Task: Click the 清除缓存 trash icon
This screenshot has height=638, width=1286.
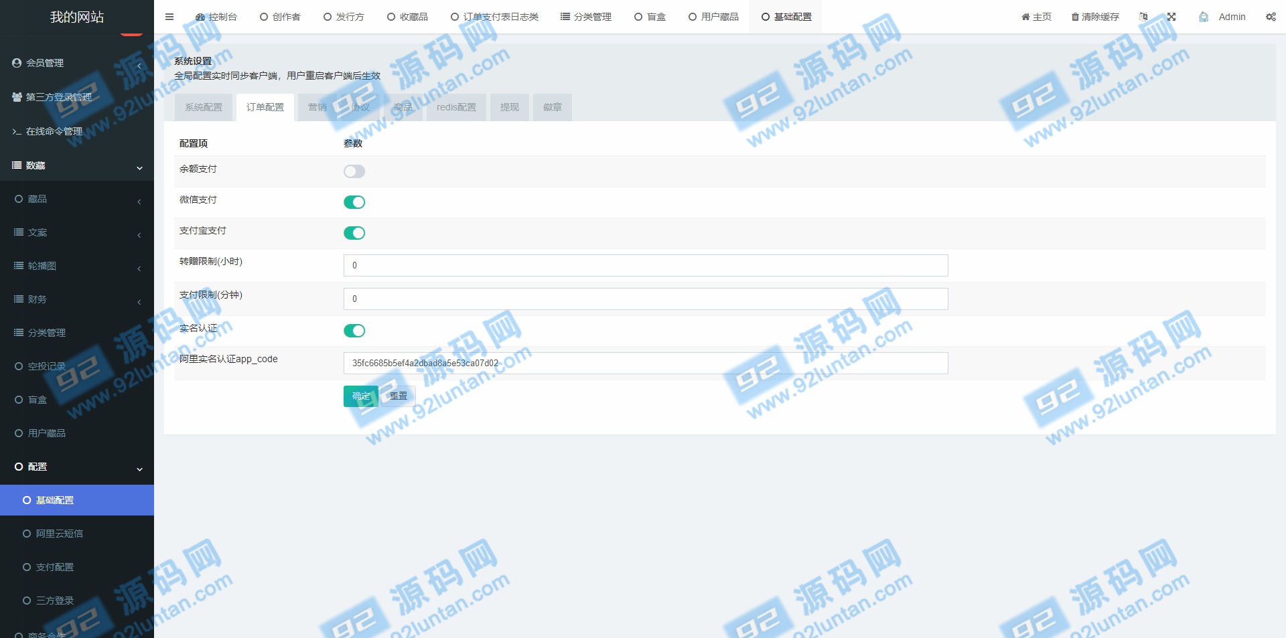Action: coord(1075,17)
